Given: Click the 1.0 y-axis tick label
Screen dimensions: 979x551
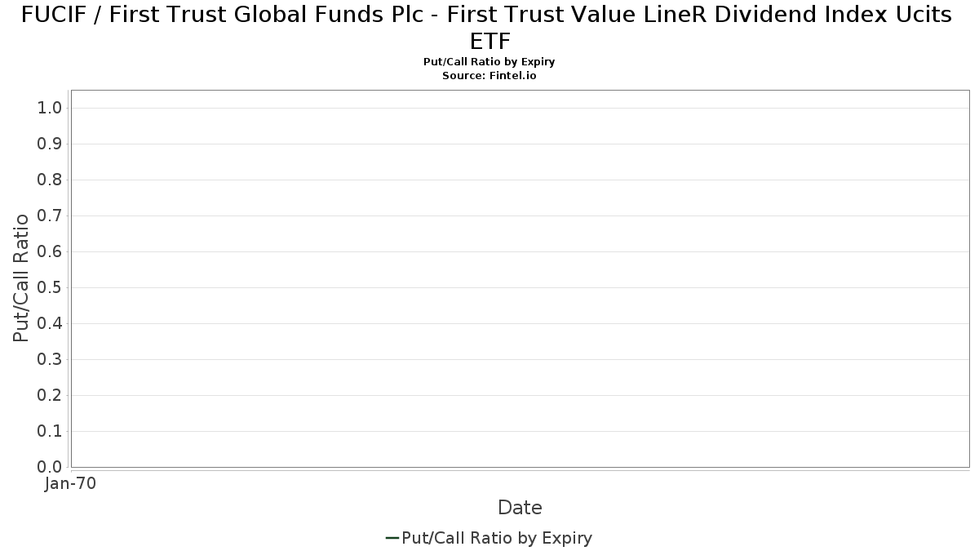Looking at the screenshot, I should coord(50,108).
